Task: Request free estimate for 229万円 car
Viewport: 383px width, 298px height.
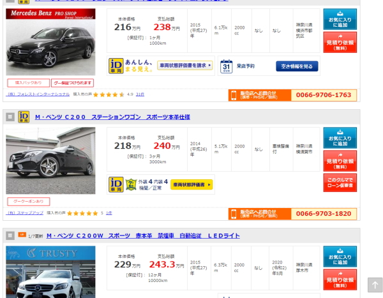Action: (340, 279)
